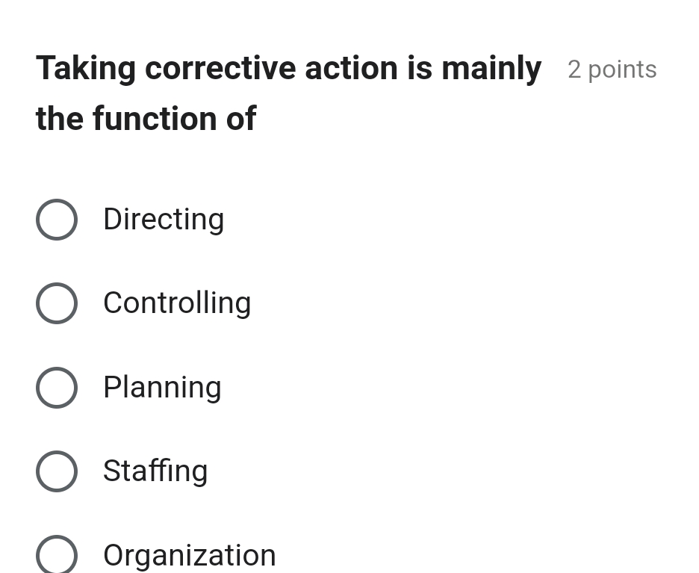Click the 2 points label
The image size is (699, 573).
612,69
